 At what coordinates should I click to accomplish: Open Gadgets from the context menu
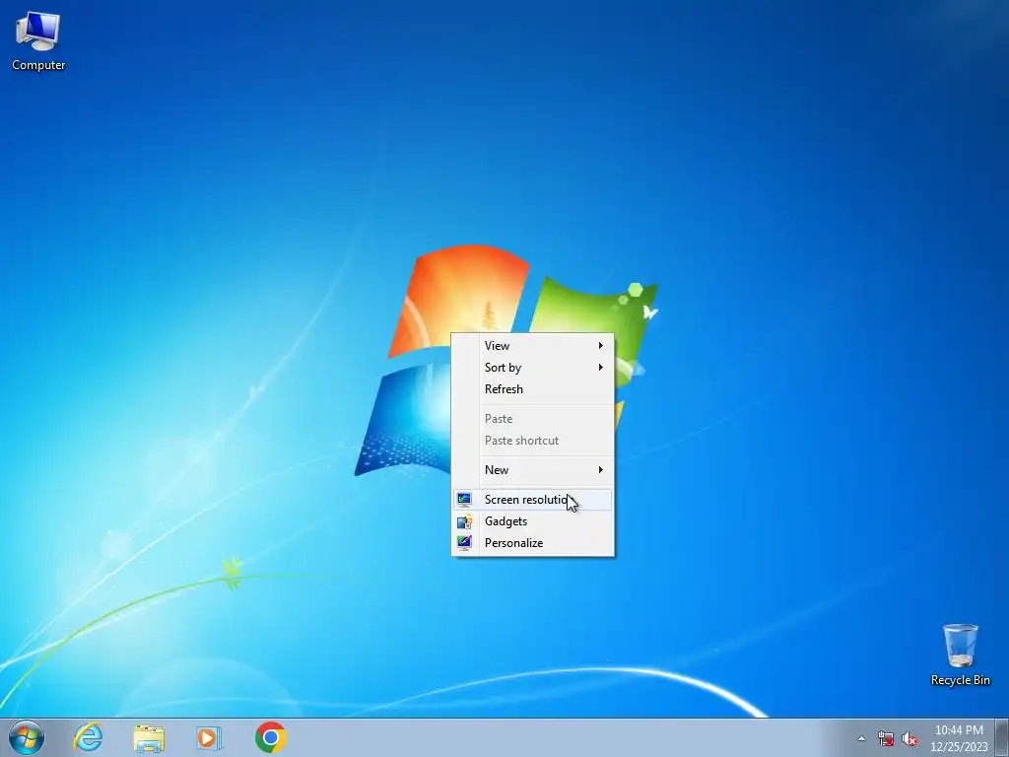click(x=532, y=521)
